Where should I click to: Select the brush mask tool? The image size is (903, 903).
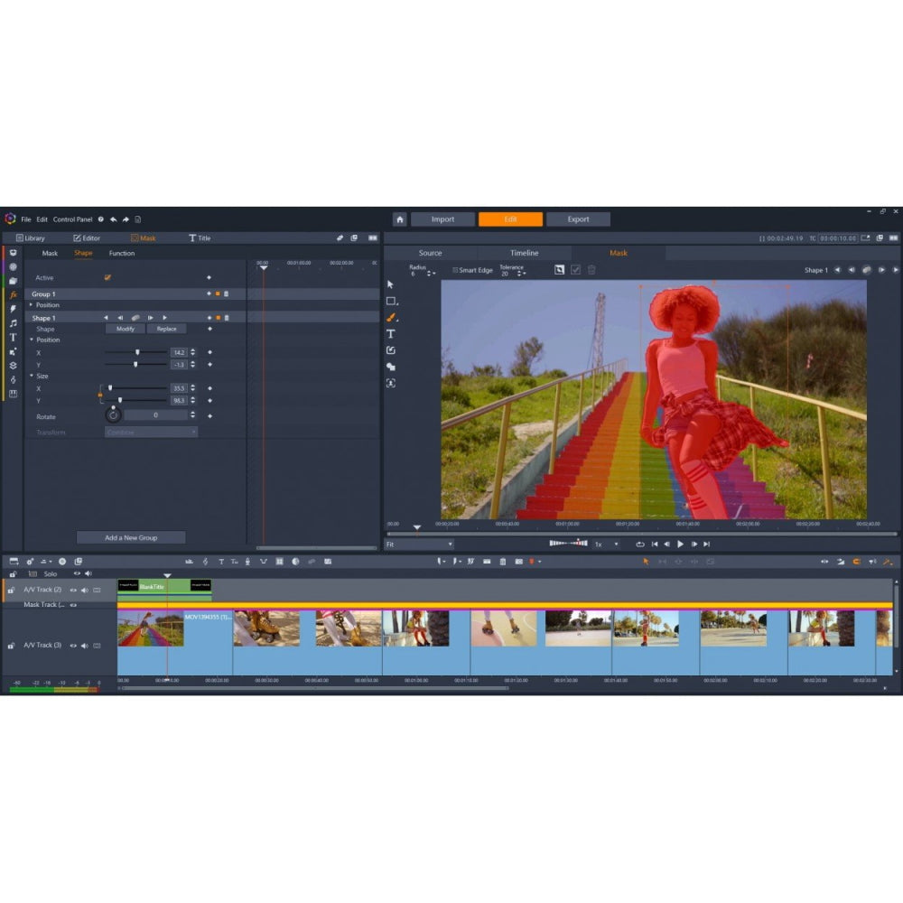pyautogui.click(x=391, y=318)
